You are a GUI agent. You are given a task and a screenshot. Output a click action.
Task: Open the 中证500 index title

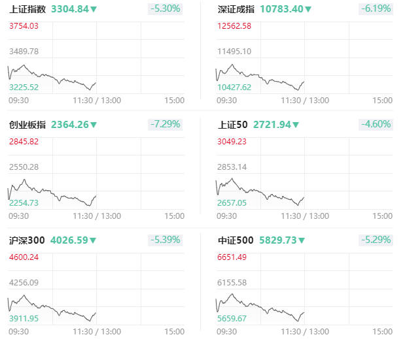[x=235, y=240]
